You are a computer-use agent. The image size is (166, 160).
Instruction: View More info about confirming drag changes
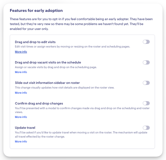21,117
